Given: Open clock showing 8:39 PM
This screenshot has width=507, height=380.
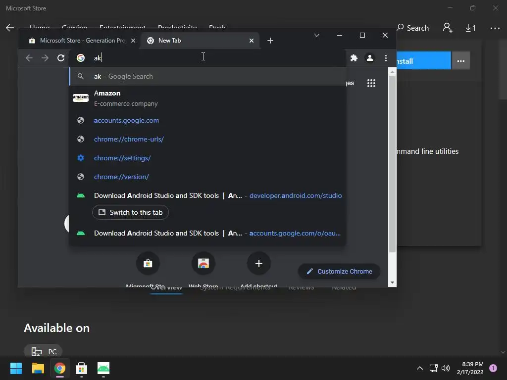Looking at the screenshot, I should [470, 368].
